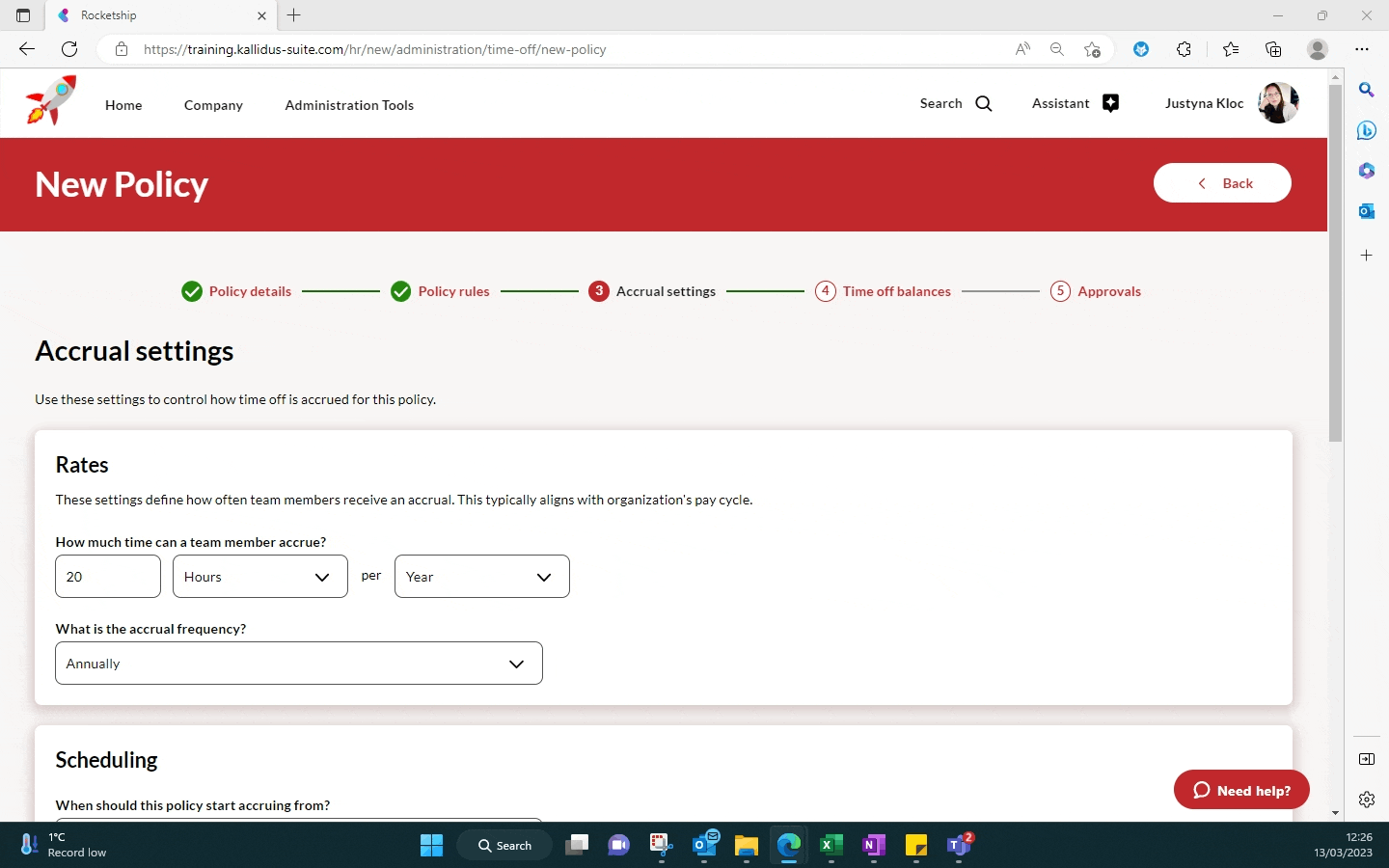
Task: Click the accrual amount field showing 20
Action: click(x=108, y=577)
